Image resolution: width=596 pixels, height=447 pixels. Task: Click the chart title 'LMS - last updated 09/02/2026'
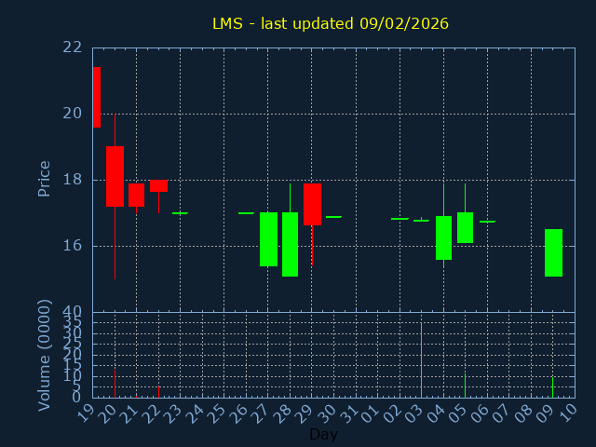[x=330, y=23]
